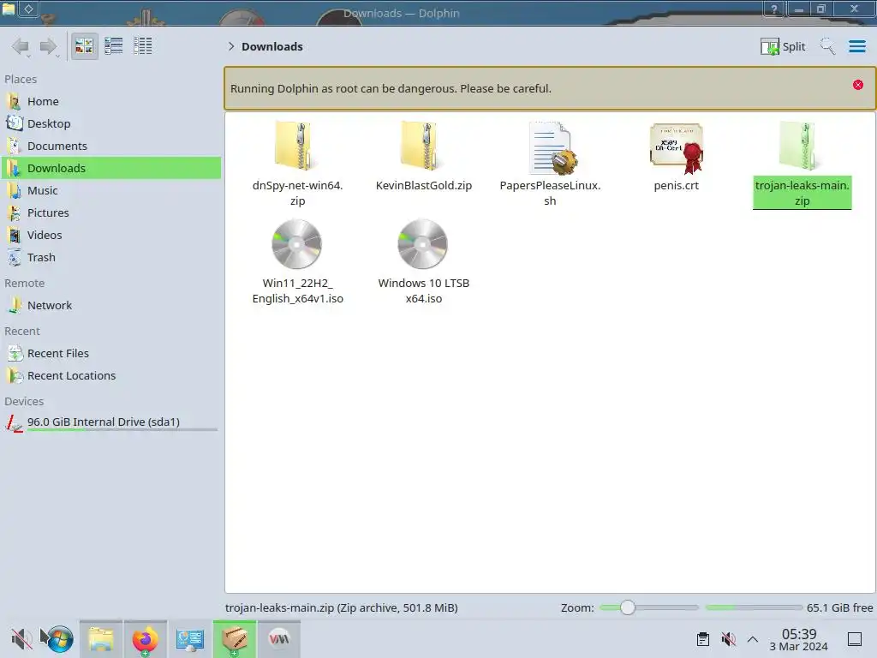
Task: Select KevinBlastGold.zip archive icon
Action: click(x=423, y=146)
